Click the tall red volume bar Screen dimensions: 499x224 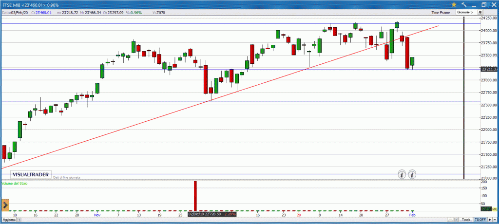195,196
